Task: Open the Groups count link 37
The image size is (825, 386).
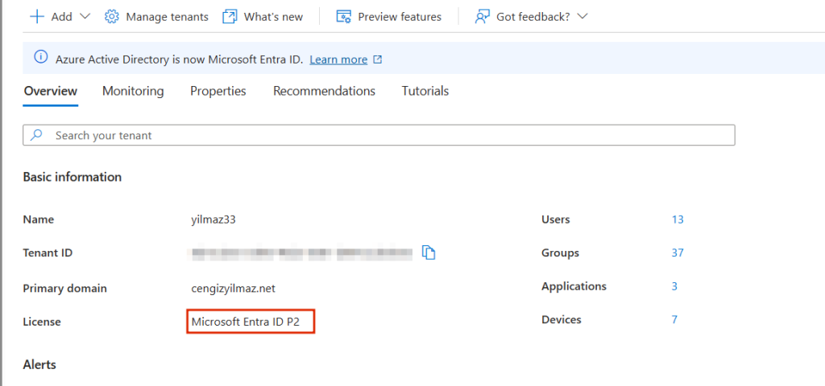Action: [x=677, y=253]
